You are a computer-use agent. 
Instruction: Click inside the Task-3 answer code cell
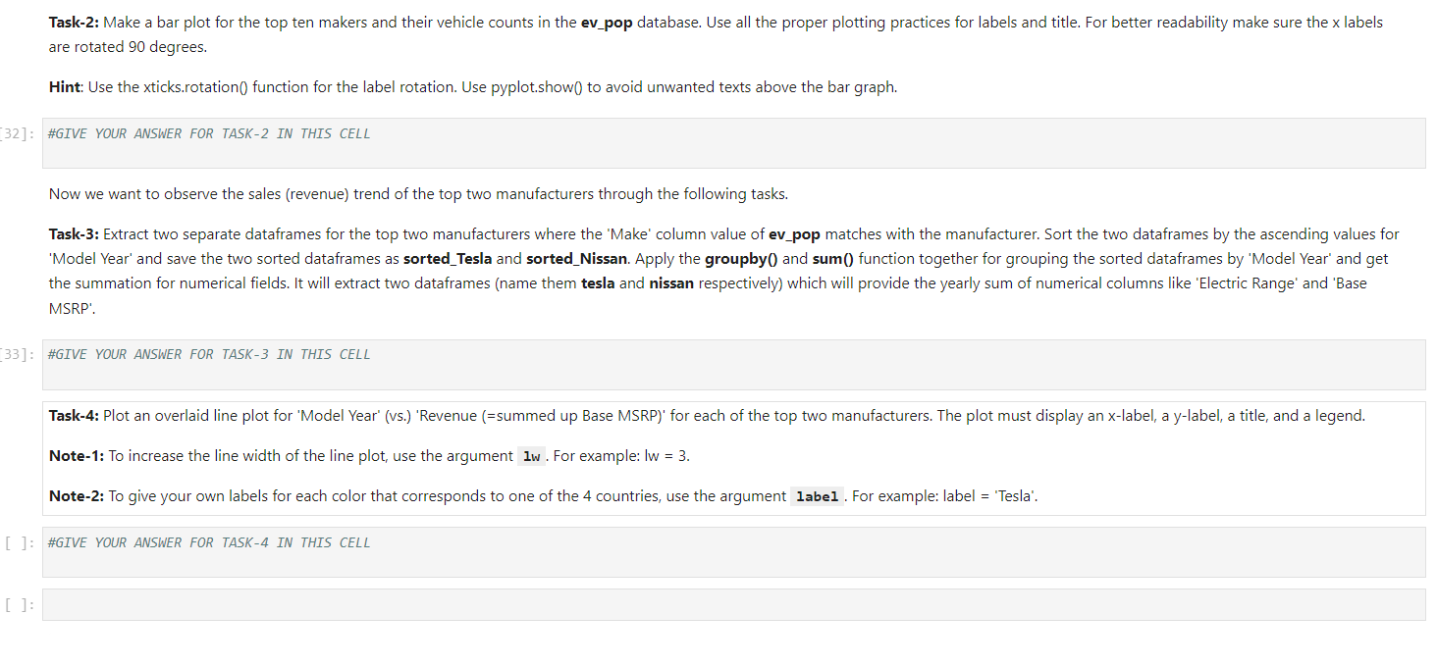393,363
